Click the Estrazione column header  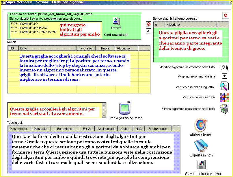65,129
